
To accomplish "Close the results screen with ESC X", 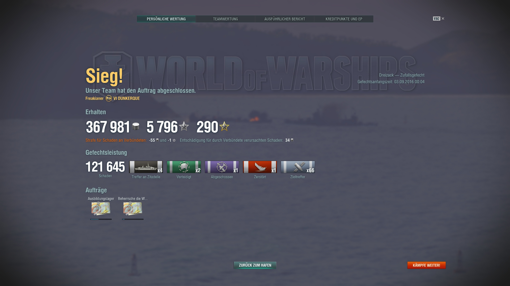I will [x=439, y=19].
